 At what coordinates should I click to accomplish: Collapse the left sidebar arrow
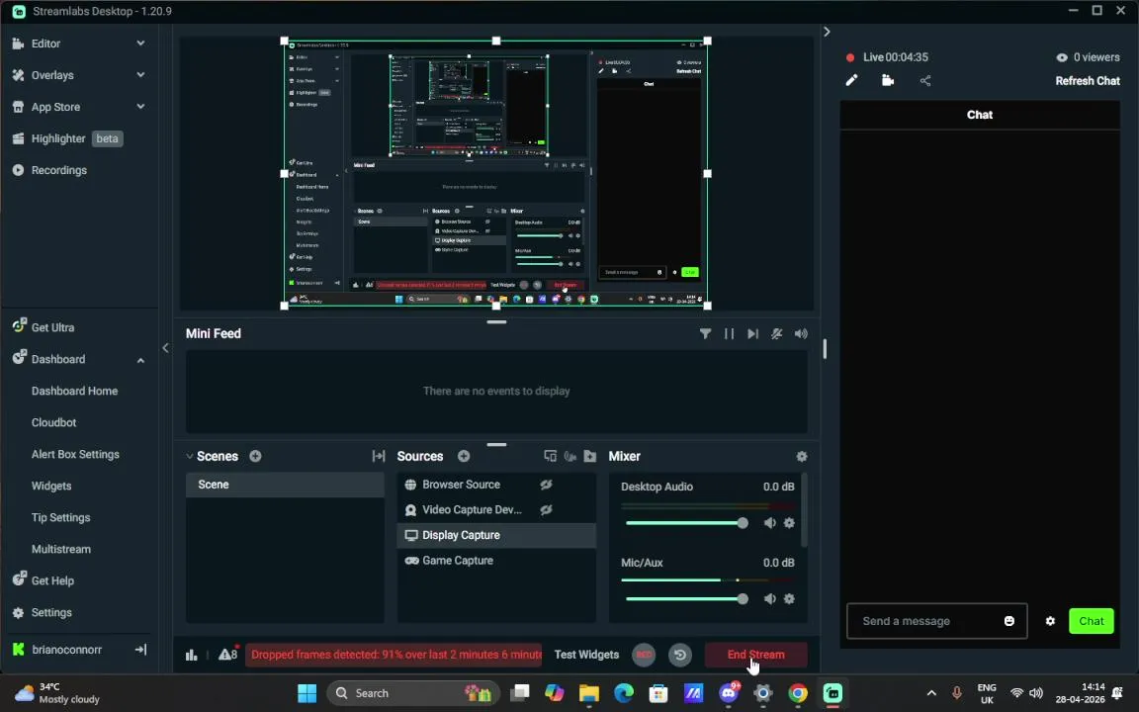point(166,348)
